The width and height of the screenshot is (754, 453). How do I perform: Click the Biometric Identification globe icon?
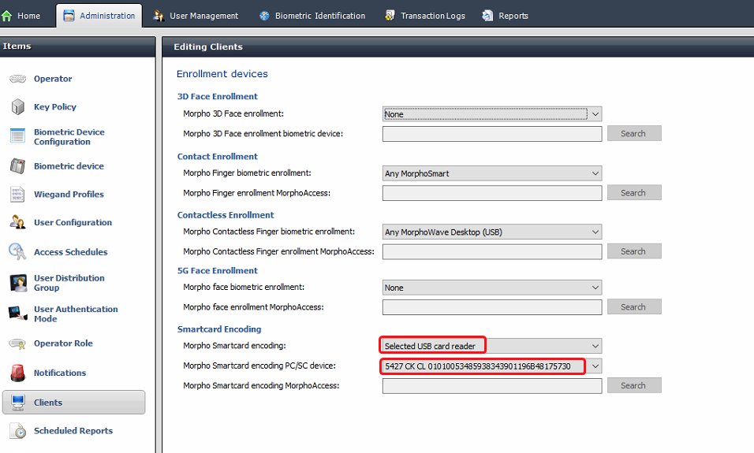tap(264, 16)
